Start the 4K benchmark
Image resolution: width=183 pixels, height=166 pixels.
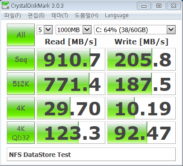click(21, 108)
